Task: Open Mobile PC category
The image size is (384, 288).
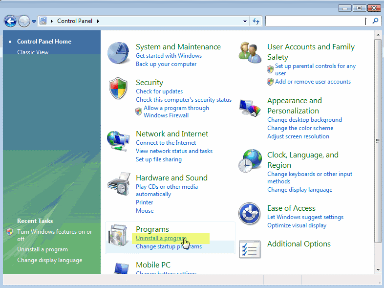Action: coord(153,265)
